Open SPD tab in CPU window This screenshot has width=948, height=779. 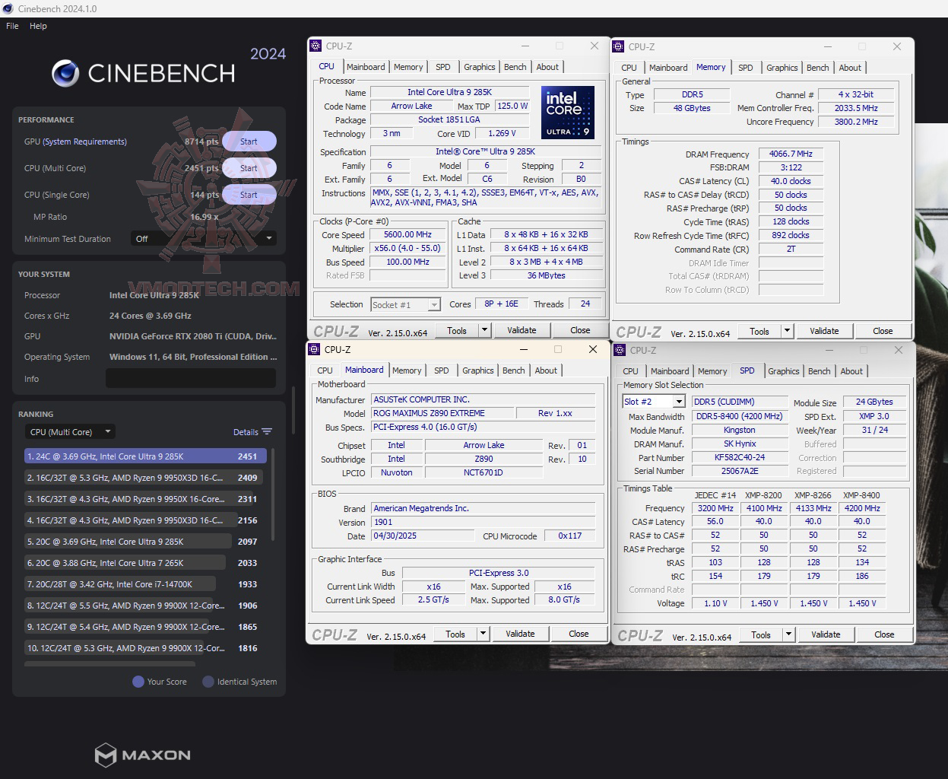(x=443, y=67)
